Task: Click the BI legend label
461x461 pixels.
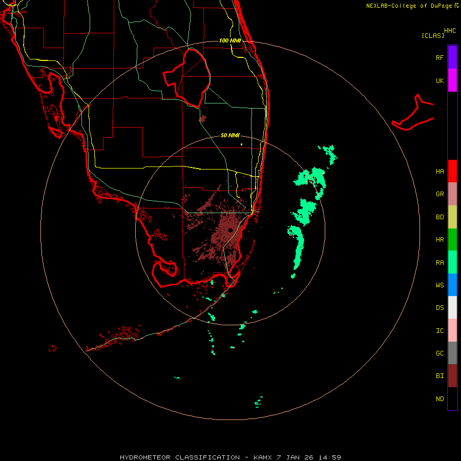Action: click(440, 376)
